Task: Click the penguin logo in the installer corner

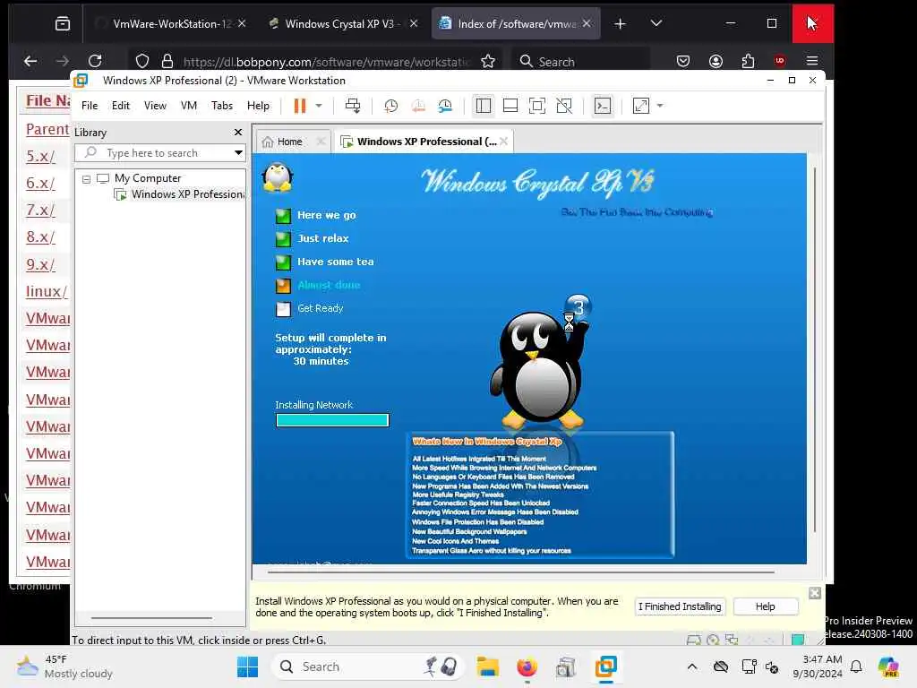Action: pos(278,177)
